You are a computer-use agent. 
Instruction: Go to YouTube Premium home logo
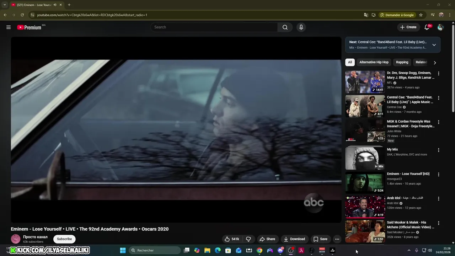[29, 27]
